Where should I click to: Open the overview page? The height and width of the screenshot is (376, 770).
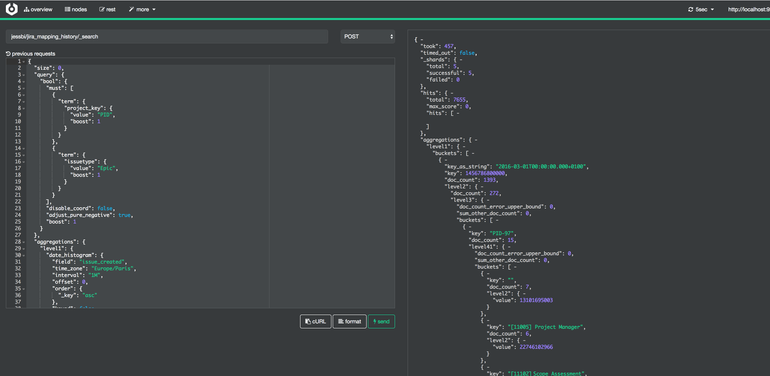pos(38,9)
